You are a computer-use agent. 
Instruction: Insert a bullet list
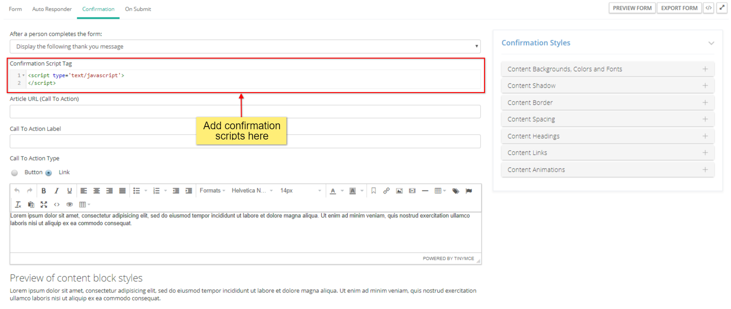(137, 191)
